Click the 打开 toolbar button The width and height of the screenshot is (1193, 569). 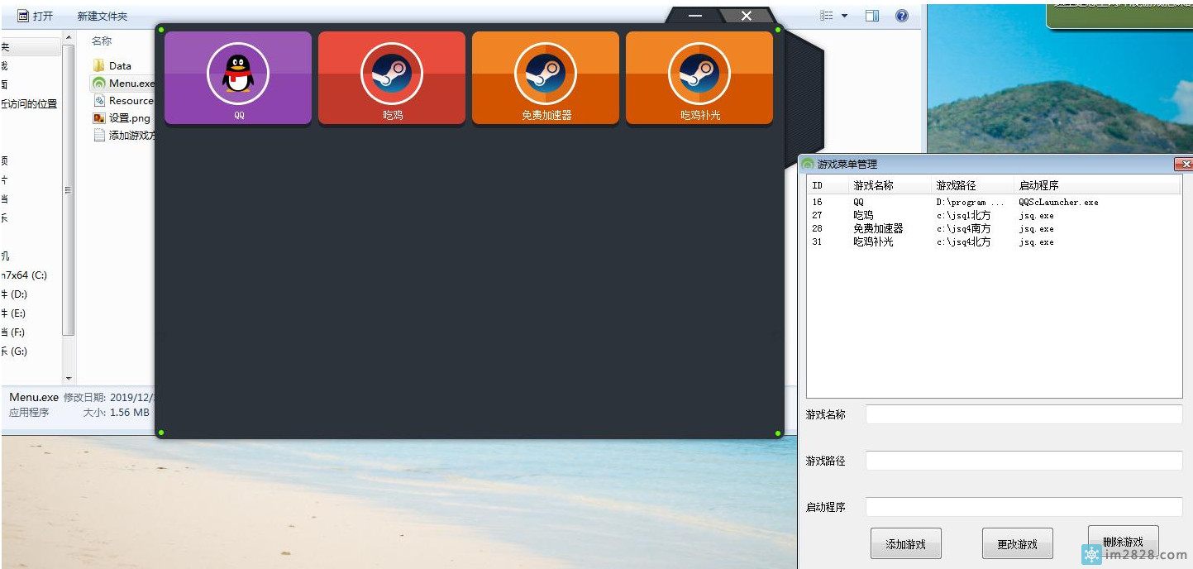point(36,16)
